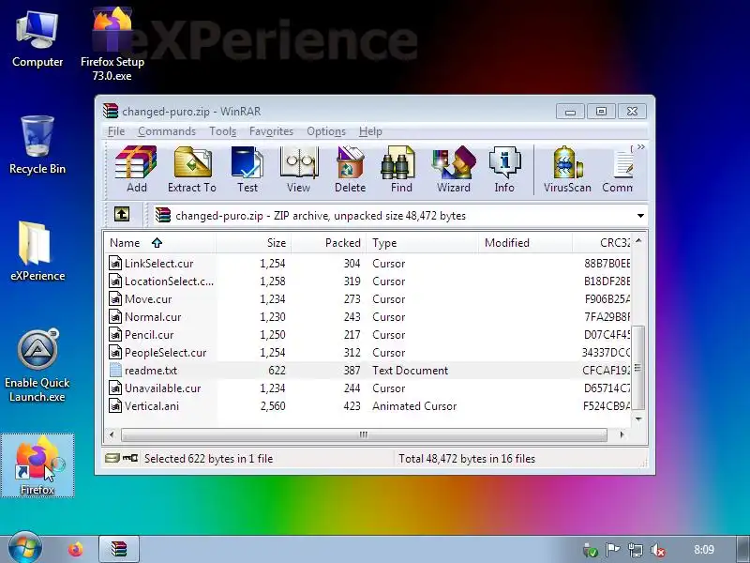Sort by the Packed column header

click(x=328, y=243)
